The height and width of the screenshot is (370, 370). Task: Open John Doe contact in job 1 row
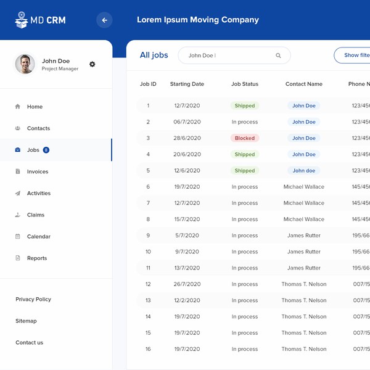tap(304, 105)
